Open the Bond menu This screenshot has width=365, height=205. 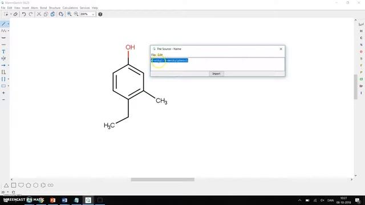point(43,8)
